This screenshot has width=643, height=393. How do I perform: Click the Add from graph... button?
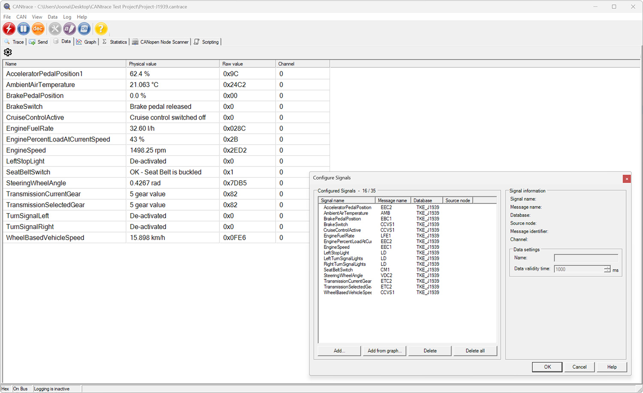(x=385, y=351)
